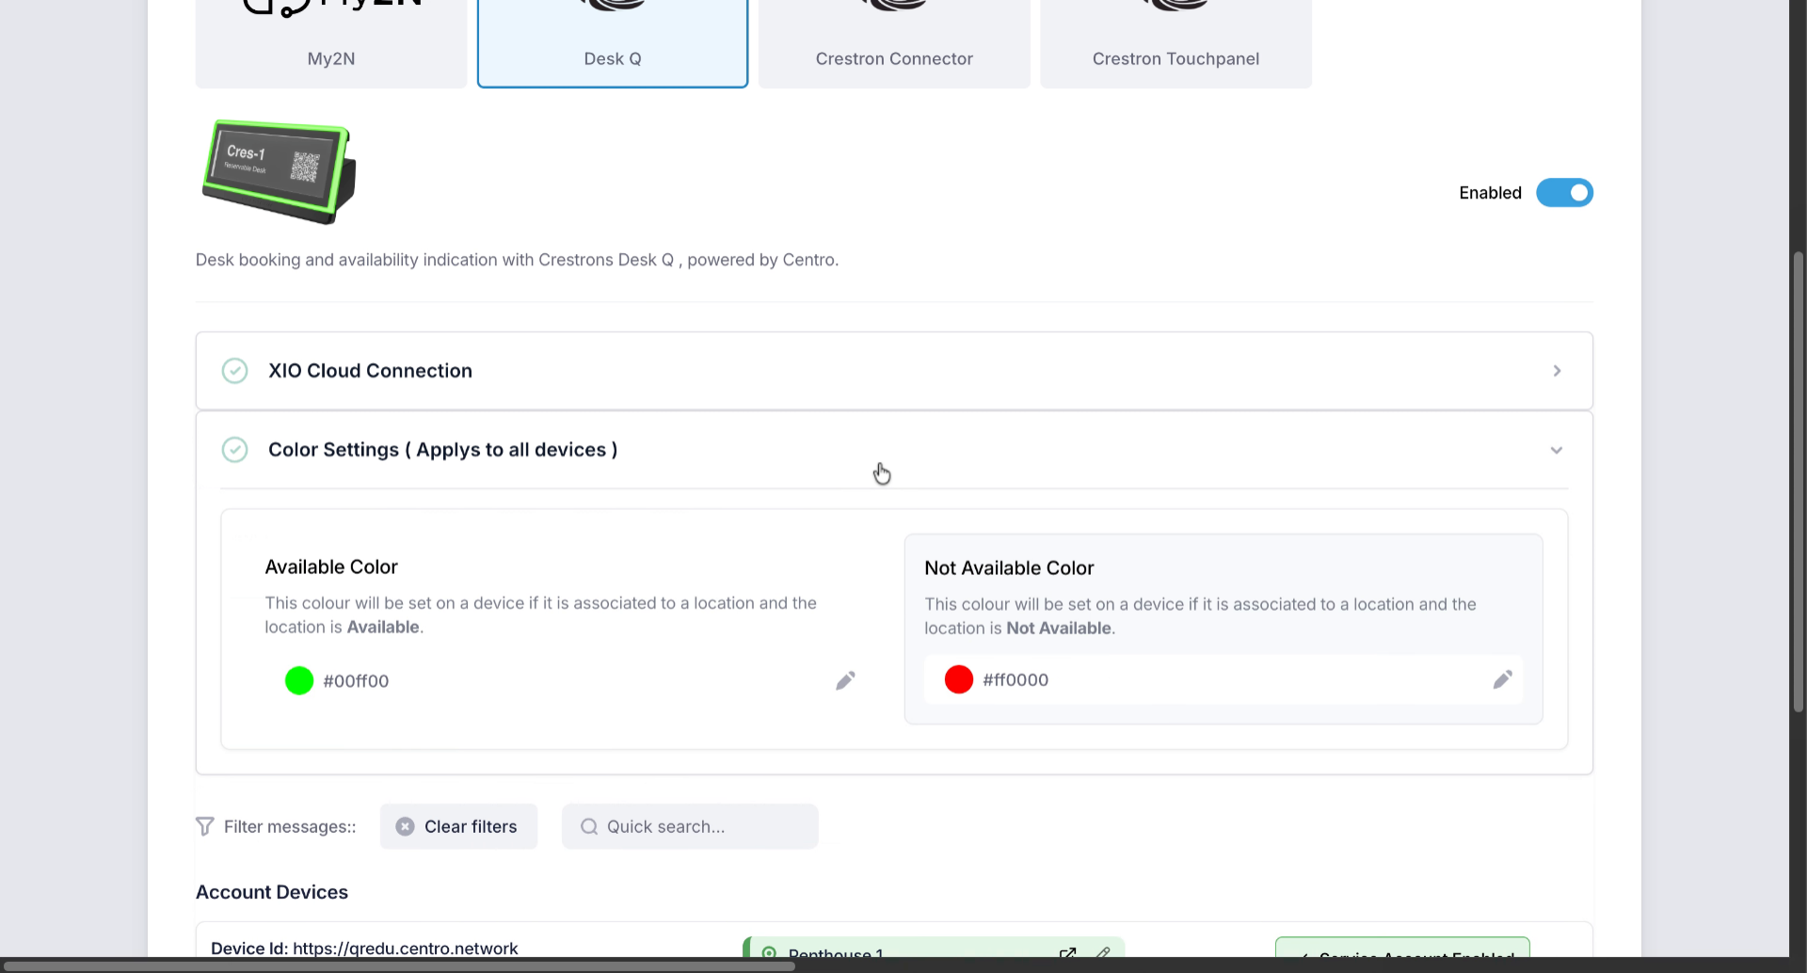Image resolution: width=1807 pixels, height=973 pixels.
Task: Open Penthouse 1 location via external link icon
Action: 1067,953
